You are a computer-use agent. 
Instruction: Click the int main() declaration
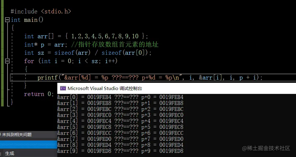[x=27, y=20]
